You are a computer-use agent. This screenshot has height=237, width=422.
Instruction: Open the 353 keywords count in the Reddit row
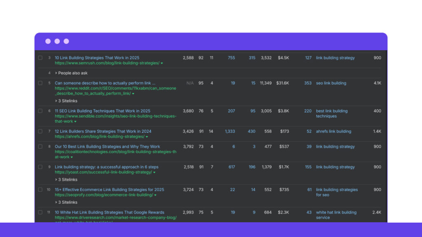click(x=307, y=83)
